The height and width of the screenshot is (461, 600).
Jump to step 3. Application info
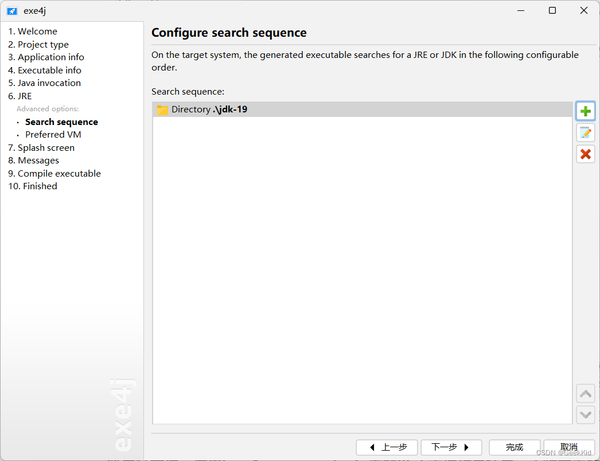[x=46, y=57]
